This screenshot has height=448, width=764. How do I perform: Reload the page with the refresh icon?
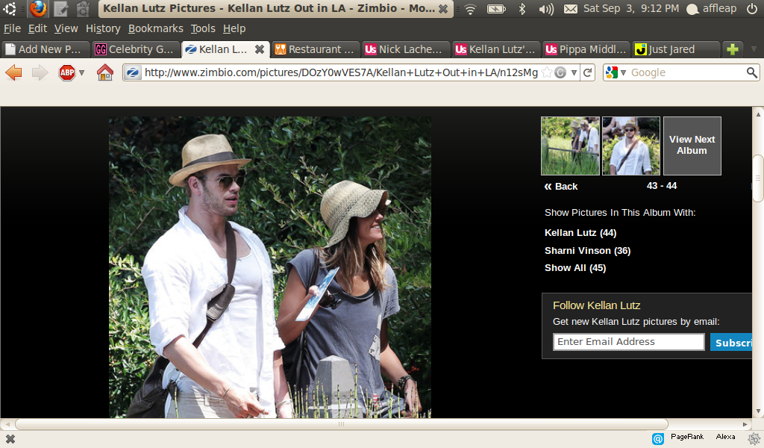[588, 72]
